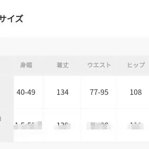Select the 40-49 body width cell
This screenshot has height=149, width=149.
coord(26,92)
